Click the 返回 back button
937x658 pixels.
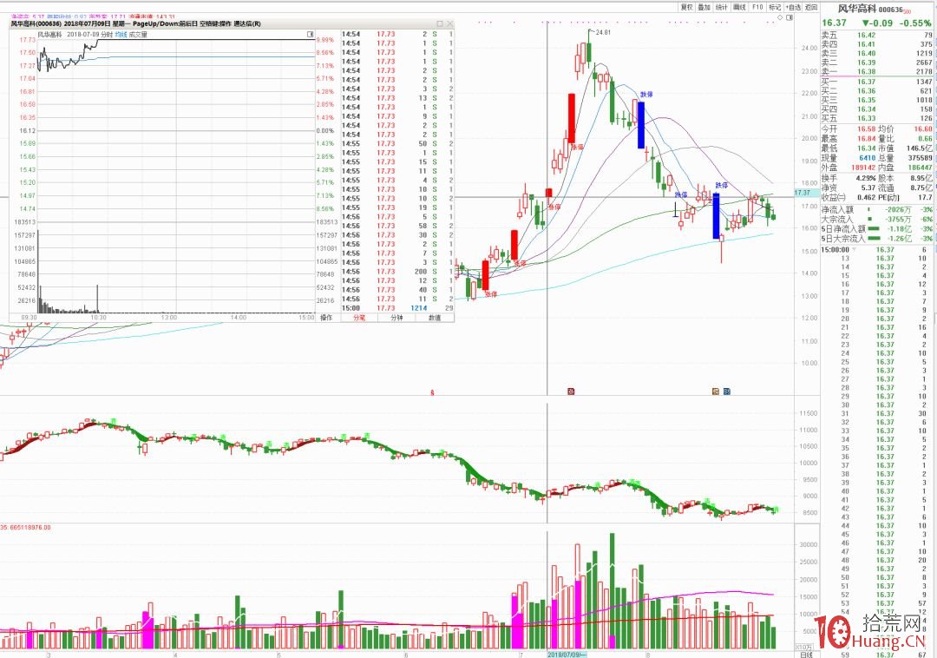coord(811,7)
